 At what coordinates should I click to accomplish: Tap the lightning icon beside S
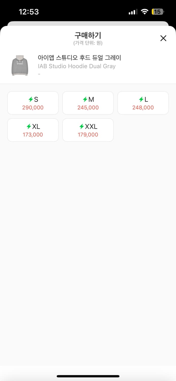[x=30, y=100]
